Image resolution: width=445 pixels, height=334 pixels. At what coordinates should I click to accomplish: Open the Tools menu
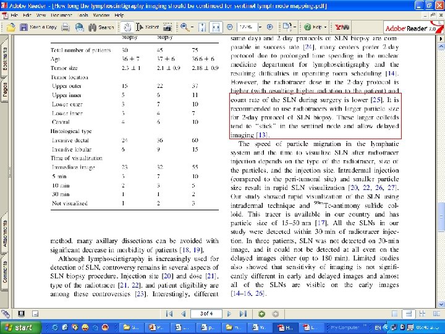[83, 15]
